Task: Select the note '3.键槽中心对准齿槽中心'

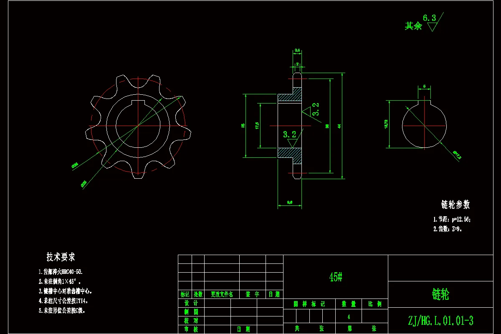Action: click(65, 291)
